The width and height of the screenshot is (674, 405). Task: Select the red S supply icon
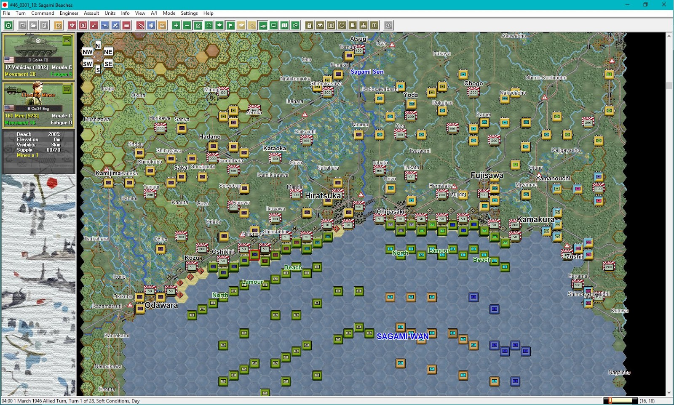click(x=82, y=25)
